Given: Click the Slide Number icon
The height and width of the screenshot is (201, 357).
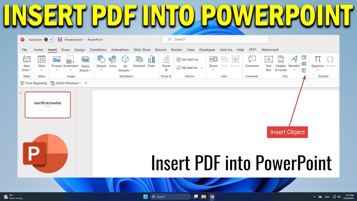Looking at the screenshot, I should pyautogui.click(x=304, y=64).
